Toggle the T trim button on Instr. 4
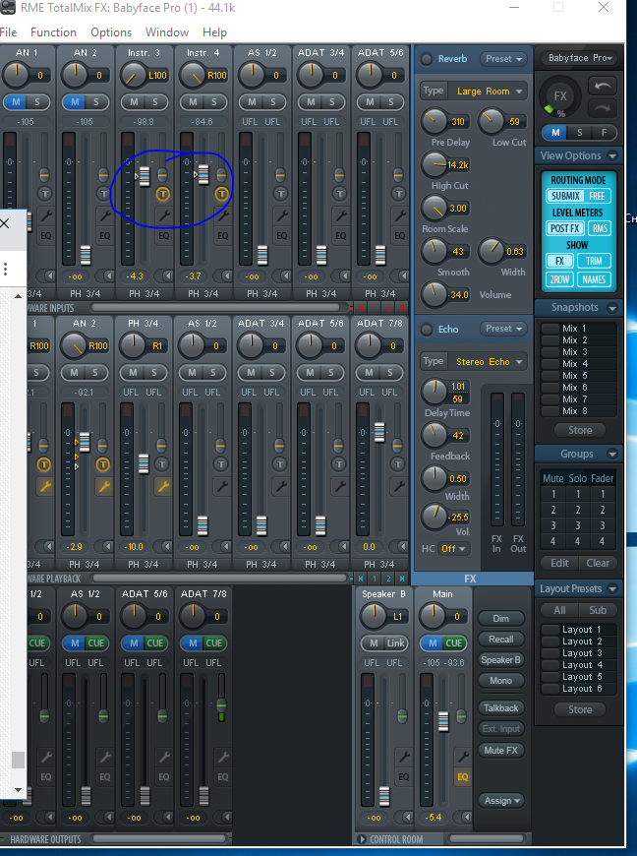Image resolution: width=637 pixels, height=856 pixels. pyautogui.click(x=221, y=193)
